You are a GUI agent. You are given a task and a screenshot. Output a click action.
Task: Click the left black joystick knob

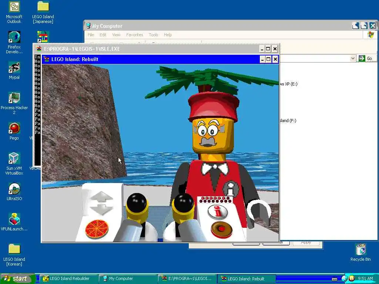tap(137, 202)
